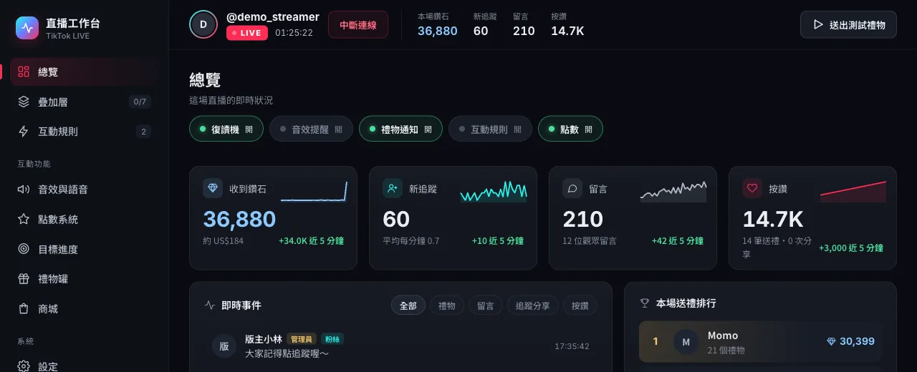
Task: Click the 音效與語音 speaker icon
Action: click(24, 190)
